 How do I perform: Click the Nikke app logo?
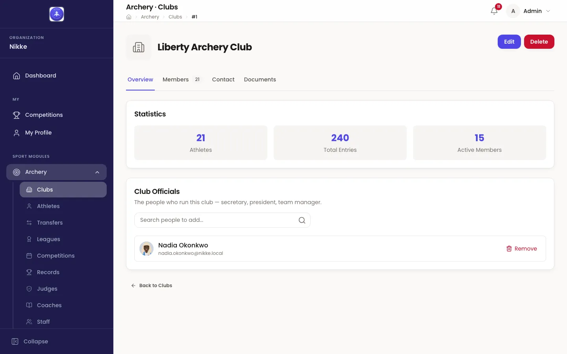57,14
